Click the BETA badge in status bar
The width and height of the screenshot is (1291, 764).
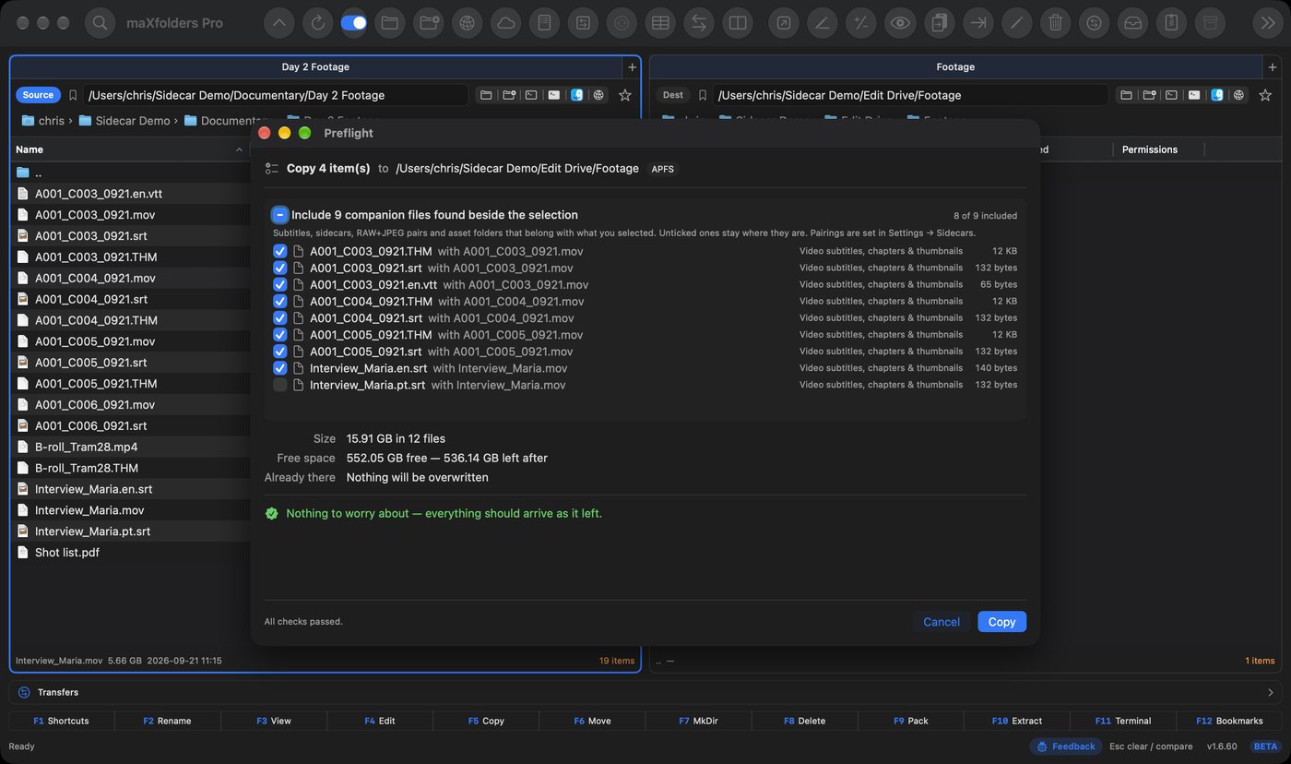[1265, 746]
